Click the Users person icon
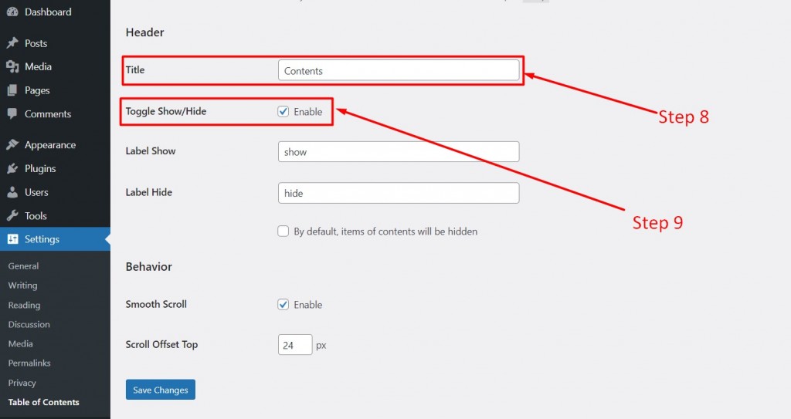This screenshot has height=419, width=791. pyautogui.click(x=12, y=192)
